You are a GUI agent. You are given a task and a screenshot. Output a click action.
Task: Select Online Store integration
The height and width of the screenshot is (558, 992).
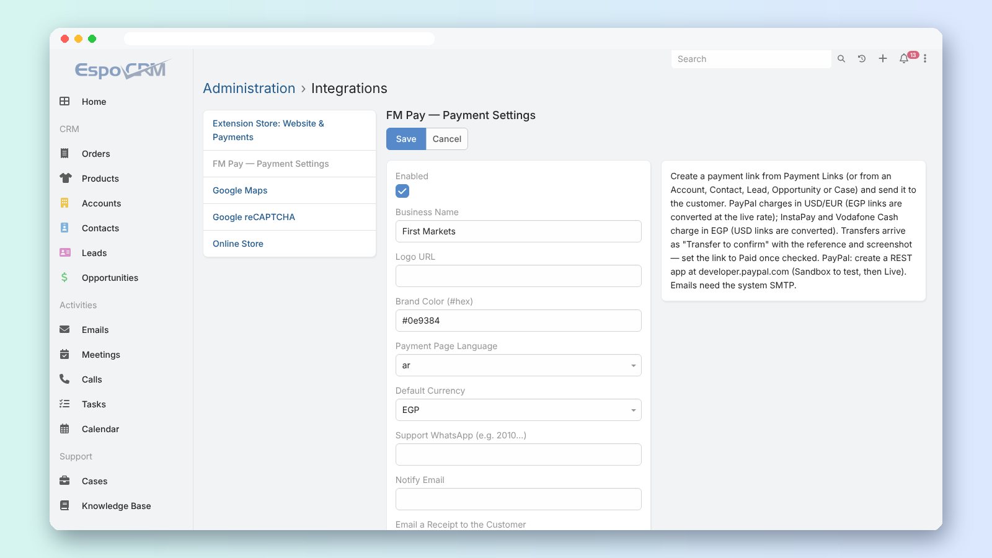coord(290,244)
